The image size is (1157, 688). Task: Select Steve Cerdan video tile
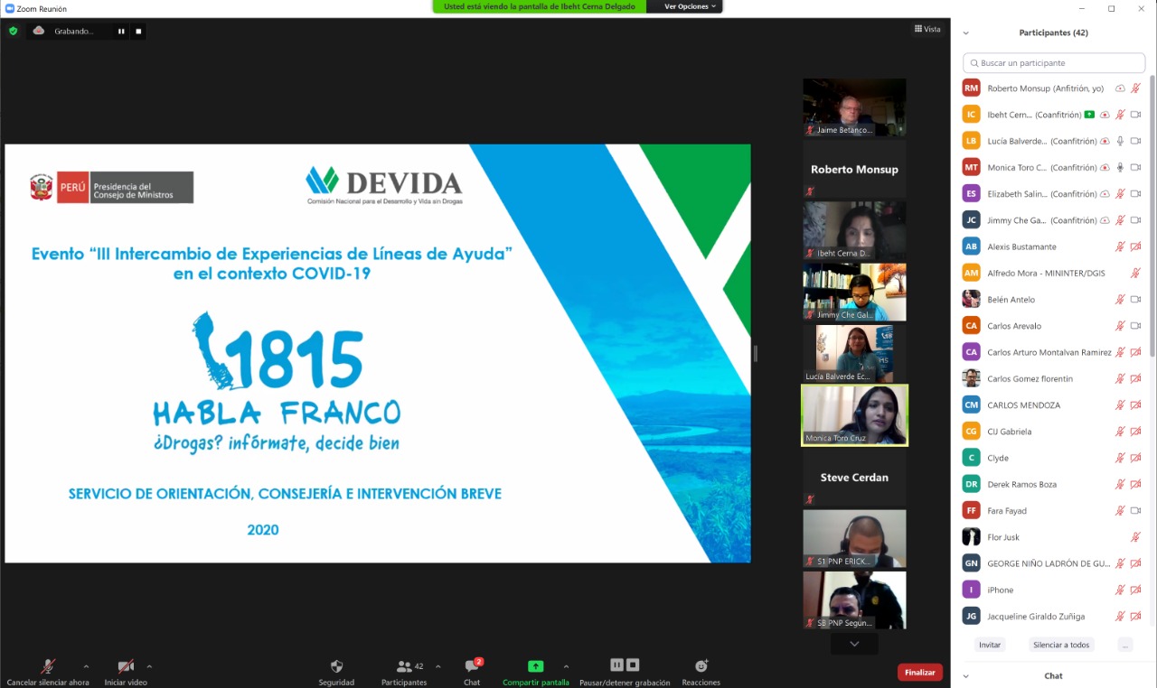pyautogui.click(x=854, y=477)
